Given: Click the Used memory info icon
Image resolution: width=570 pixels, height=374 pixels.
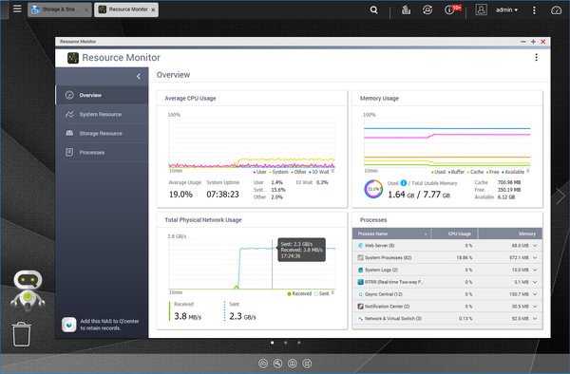Looking at the screenshot, I should [x=404, y=183].
